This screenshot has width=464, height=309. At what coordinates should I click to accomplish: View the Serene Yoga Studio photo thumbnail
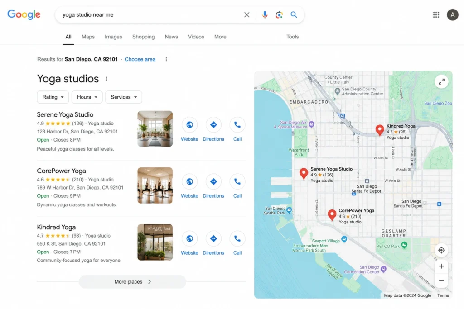pyautogui.click(x=155, y=129)
